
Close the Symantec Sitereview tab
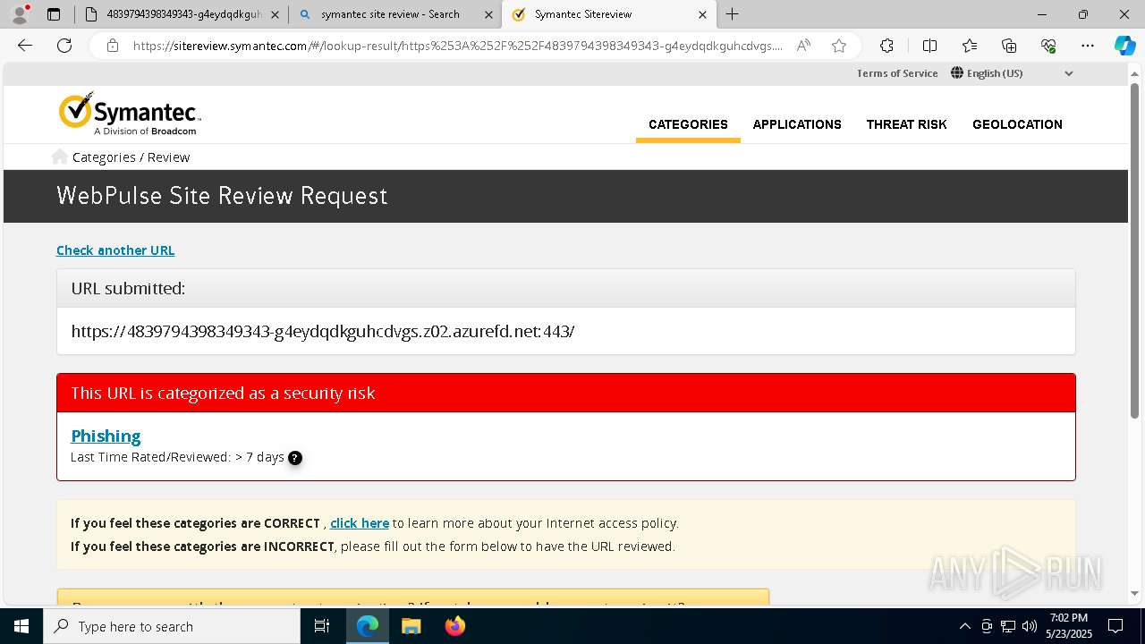[x=702, y=14]
